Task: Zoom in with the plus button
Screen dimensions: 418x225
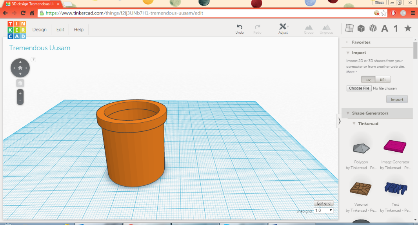Action: click(20, 94)
